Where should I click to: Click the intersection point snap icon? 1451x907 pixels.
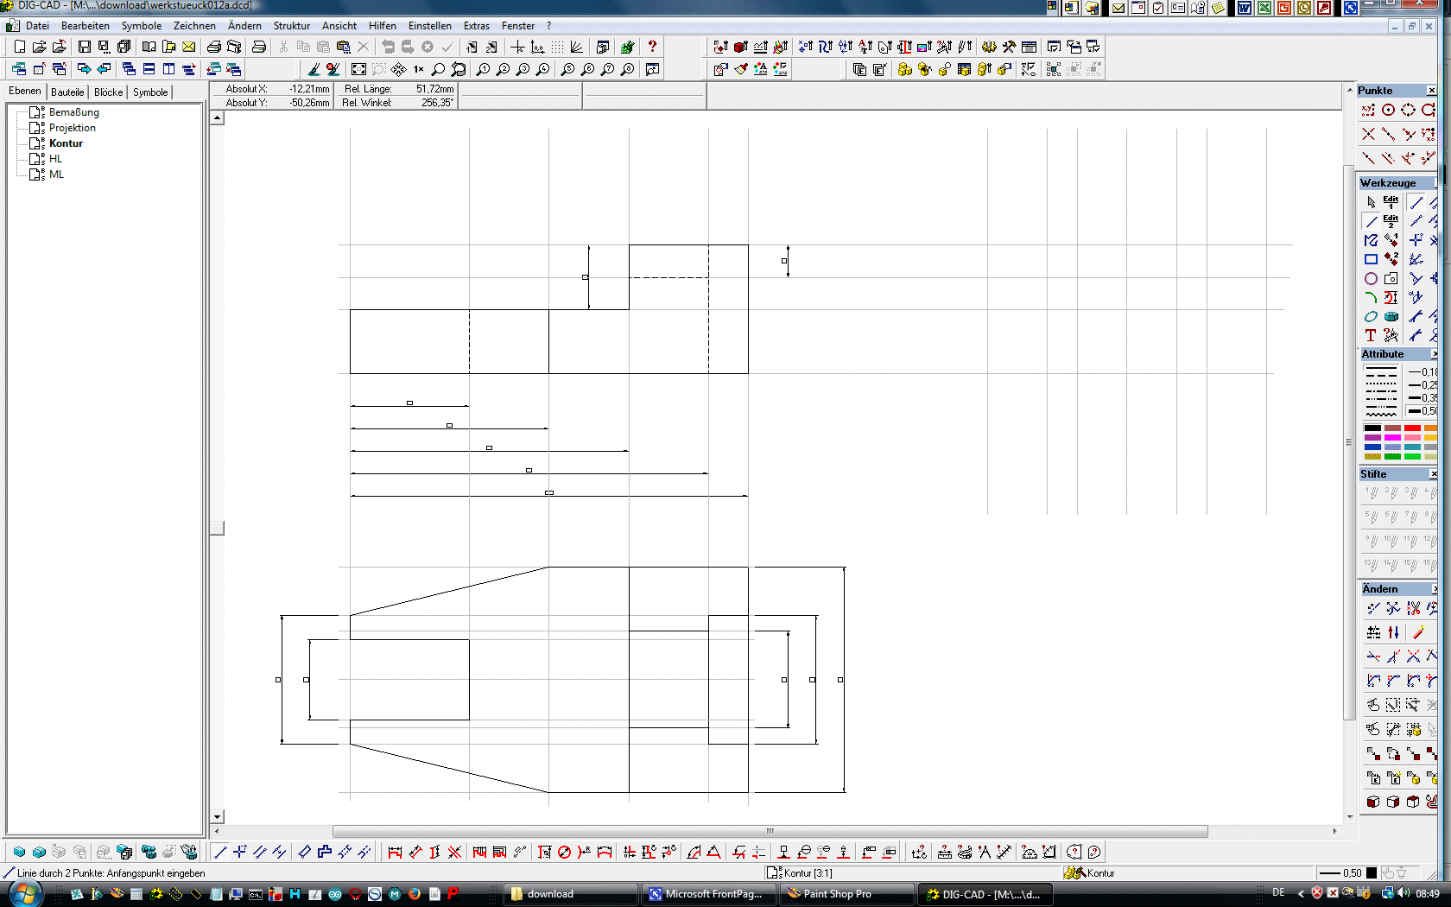coord(1368,134)
